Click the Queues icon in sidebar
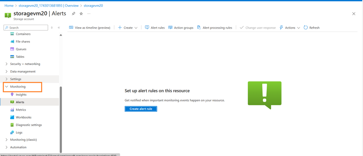The height and width of the screenshot is (156, 363). coord(12,49)
